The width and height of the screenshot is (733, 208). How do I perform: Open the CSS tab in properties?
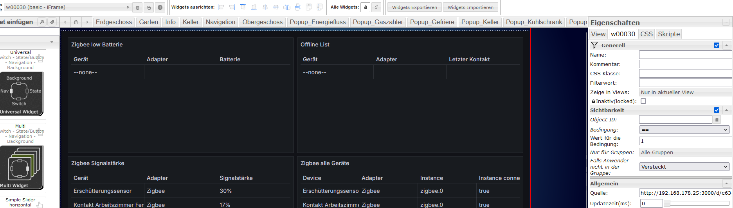coord(646,34)
